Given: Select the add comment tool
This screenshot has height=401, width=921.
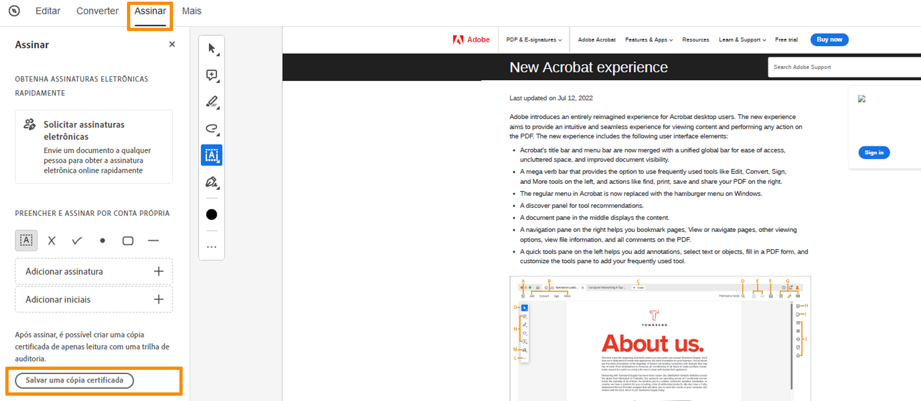Looking at the screenshot, I should [x=212, y=75].
